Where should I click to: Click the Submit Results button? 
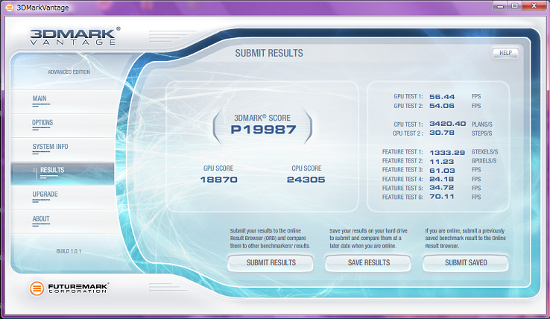[271, 262]
